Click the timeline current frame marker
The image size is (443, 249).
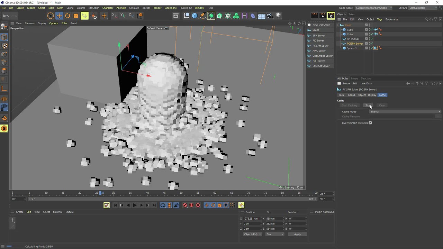[100, 193]
